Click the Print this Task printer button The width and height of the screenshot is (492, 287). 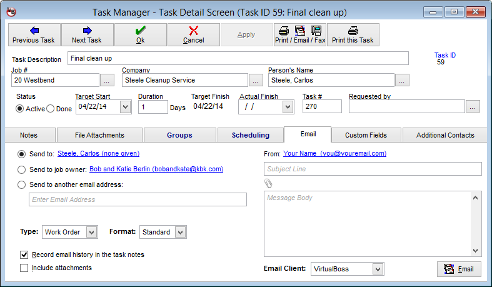(x=353, y=34)
